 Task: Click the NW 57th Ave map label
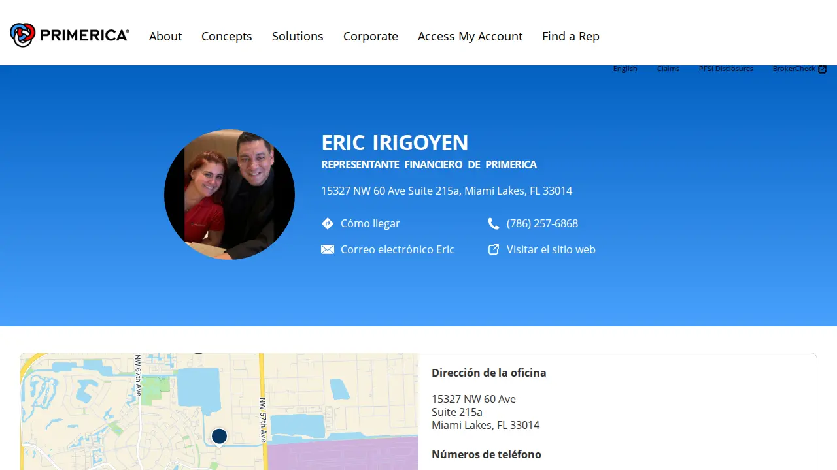[x=263, y=420]
